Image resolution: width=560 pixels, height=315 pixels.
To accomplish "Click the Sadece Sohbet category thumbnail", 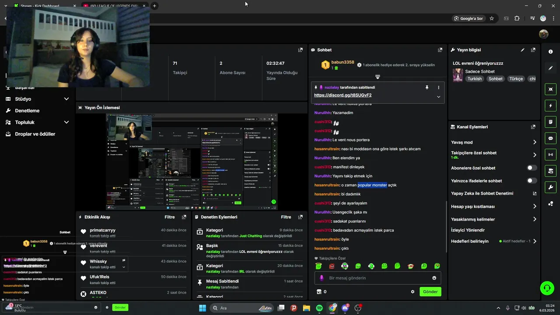I will [458, 75].
